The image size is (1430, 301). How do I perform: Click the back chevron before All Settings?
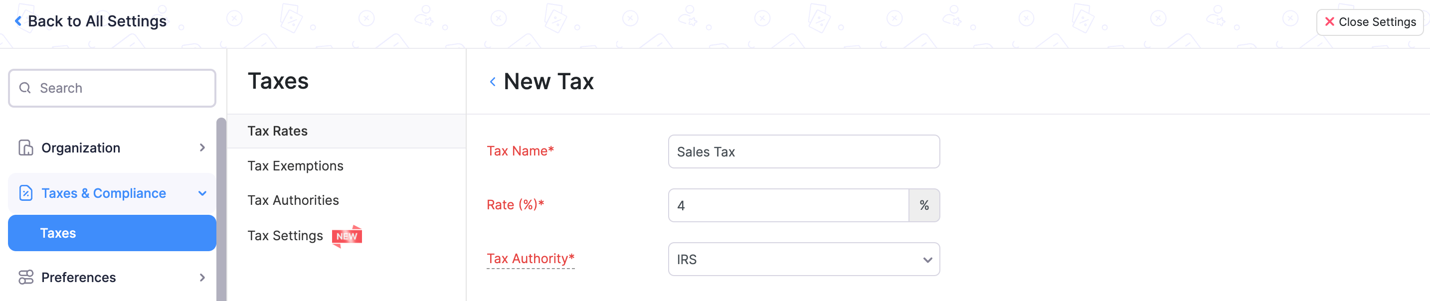18,20
